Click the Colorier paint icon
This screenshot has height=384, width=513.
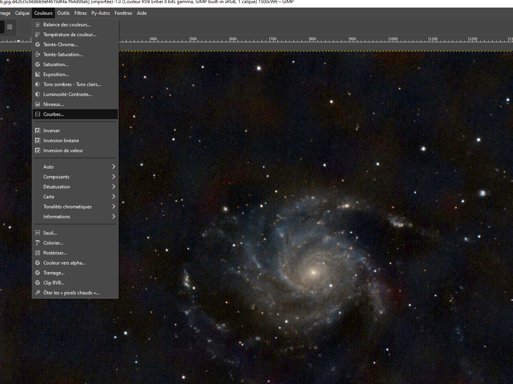(x=37, y=243)
